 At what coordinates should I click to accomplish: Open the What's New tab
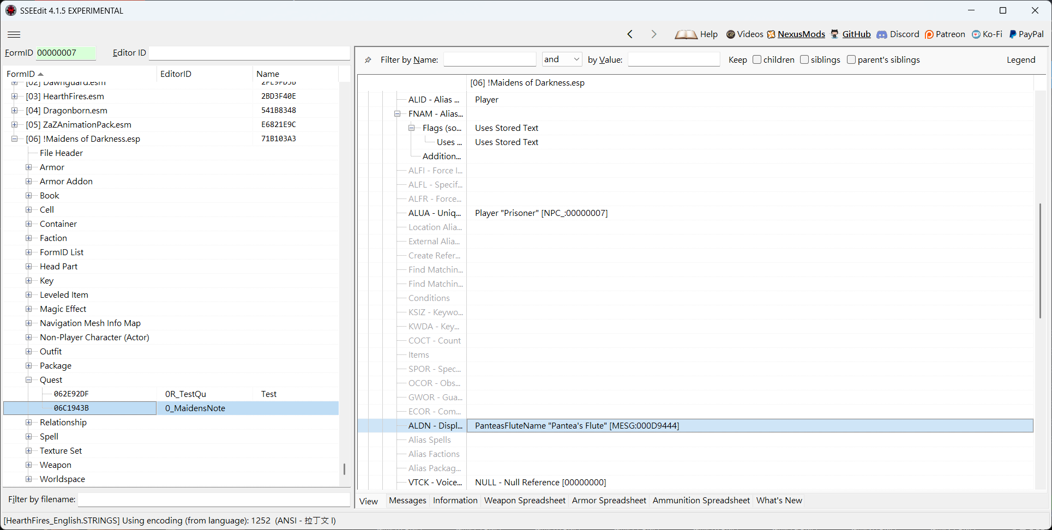779,501
